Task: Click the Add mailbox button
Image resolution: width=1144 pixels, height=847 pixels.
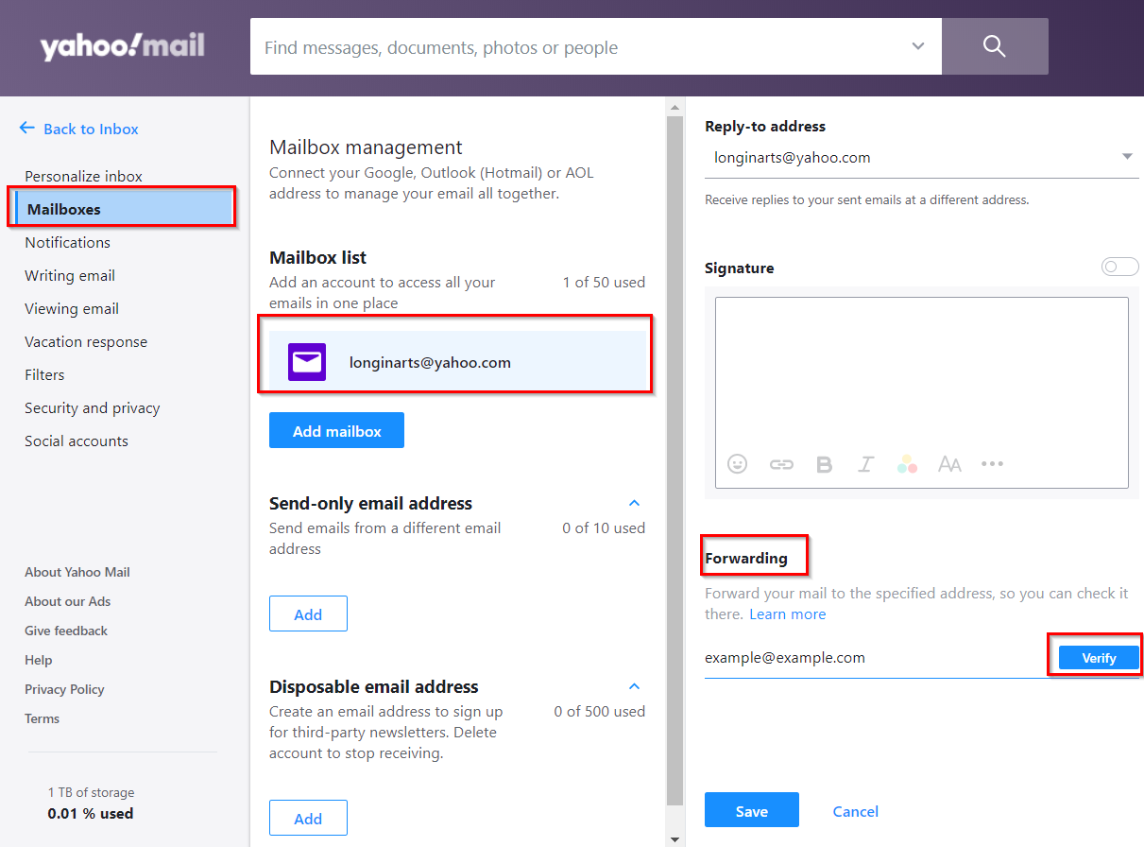Action: [336, 430]
